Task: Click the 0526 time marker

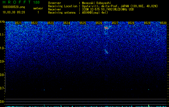Action: 99,23
